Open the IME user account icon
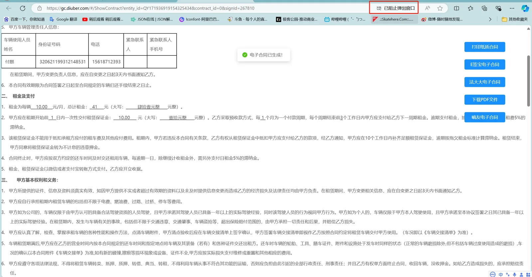This screenshot has width=532, height=277. pyautogui.click(x=521, y=274)
